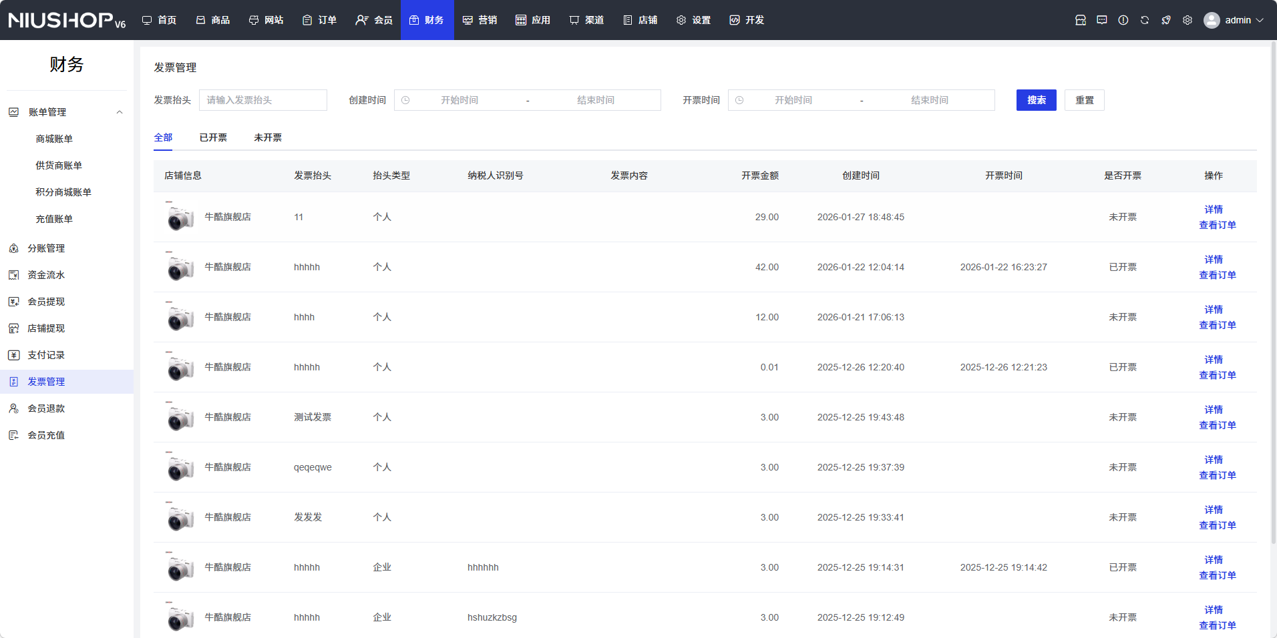
Task: Click the rocket icon in top bar
Action: [1166, 20]
